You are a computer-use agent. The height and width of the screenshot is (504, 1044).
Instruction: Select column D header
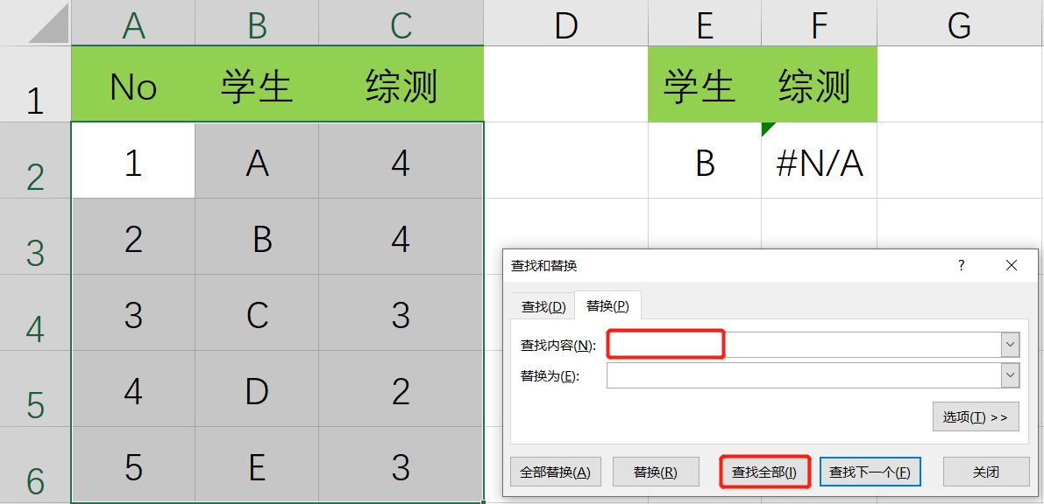(566, 24)
